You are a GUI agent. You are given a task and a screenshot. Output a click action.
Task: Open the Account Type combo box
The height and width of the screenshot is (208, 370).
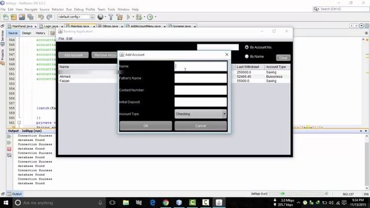pyautogui.click(x=201, y=114)
